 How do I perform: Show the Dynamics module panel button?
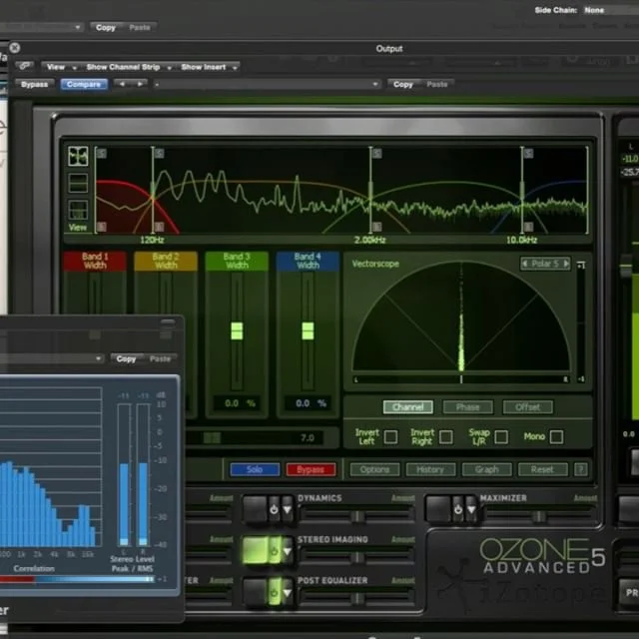pos(256,509)
